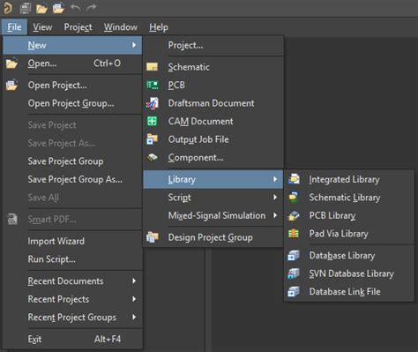Expand the New submenu arrow
Screen dimensions: 418x352
[134, 45]
